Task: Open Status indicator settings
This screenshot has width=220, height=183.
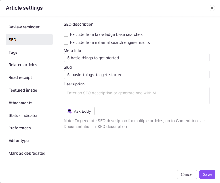Action: (23, 115)
